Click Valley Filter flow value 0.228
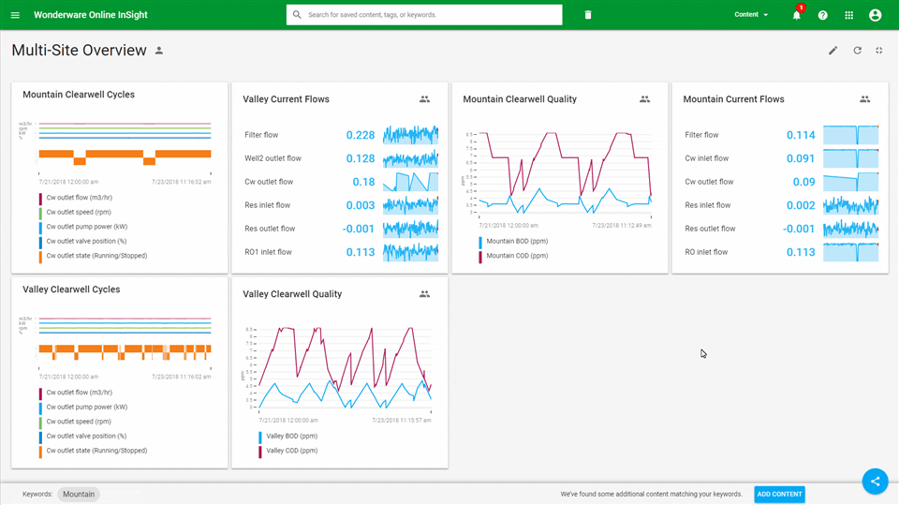Screen dimensions: 899x505 (x=360, y=135)
